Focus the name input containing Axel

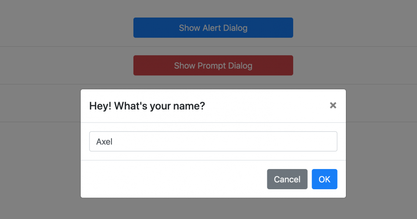click(x=213, y=141)
